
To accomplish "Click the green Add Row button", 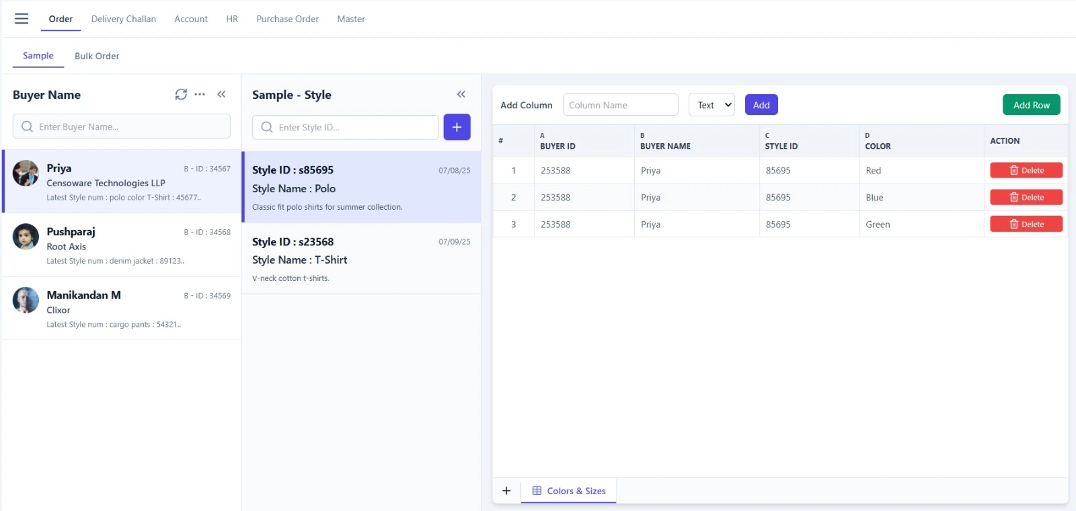I will (x=1031, y=105).
